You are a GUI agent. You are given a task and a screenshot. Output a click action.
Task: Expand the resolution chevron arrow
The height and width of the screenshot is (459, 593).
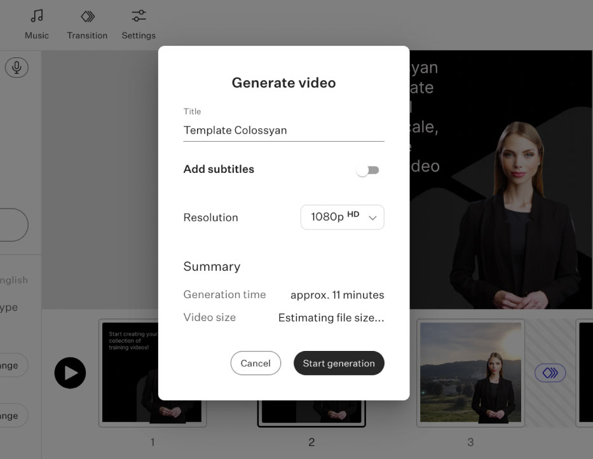374,217
